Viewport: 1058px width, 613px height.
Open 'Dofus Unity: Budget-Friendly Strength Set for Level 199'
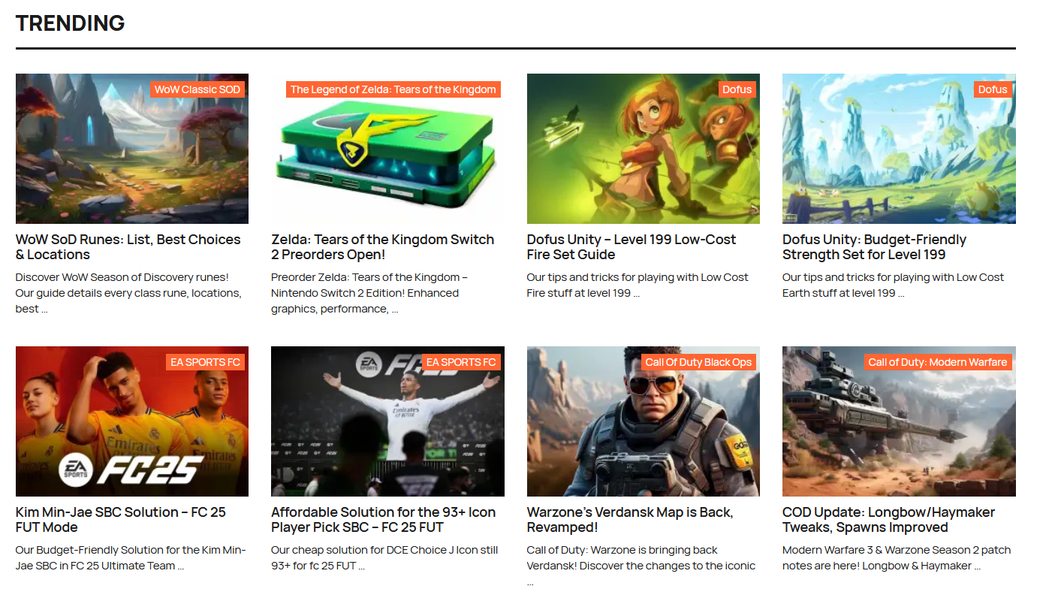click(875, 247)
